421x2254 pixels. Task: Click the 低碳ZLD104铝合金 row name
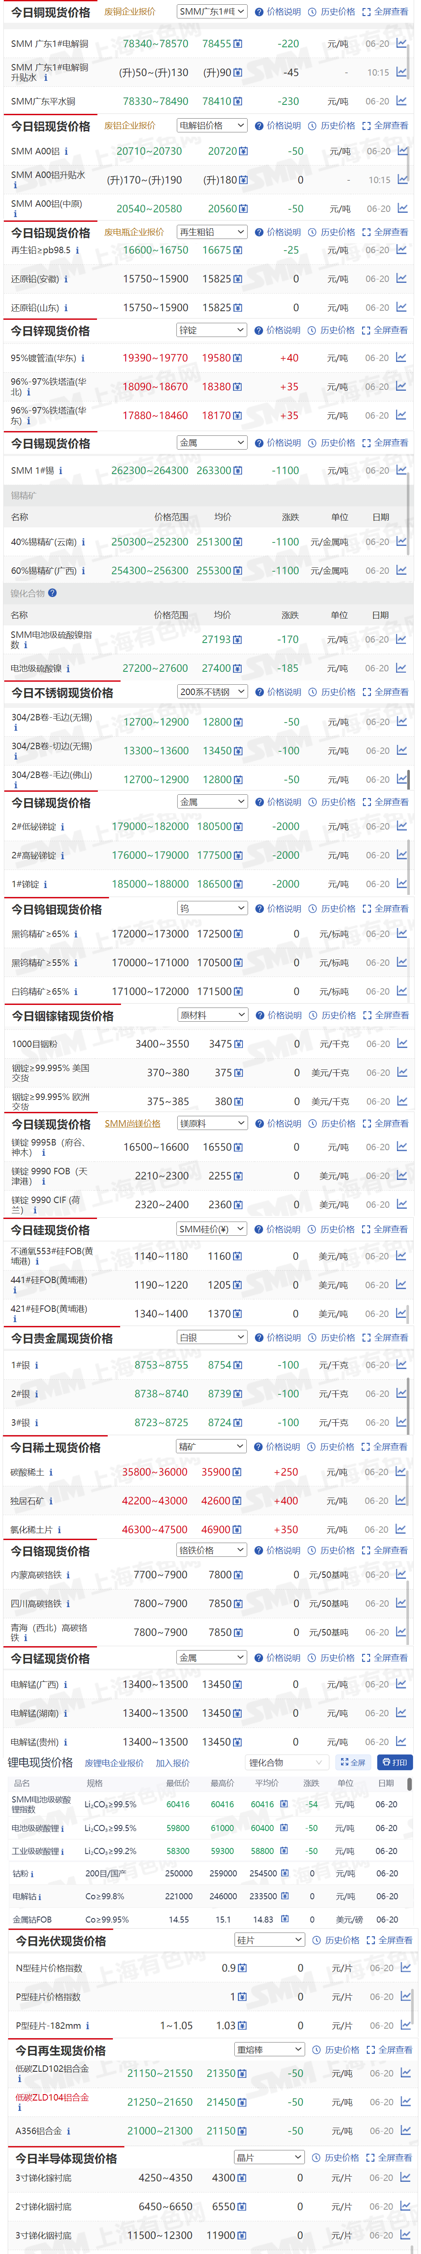51,2098
